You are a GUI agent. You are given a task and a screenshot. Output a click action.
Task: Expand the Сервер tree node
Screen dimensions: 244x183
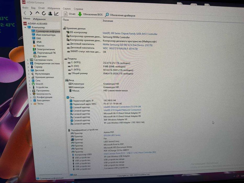28,67
